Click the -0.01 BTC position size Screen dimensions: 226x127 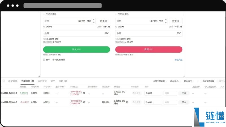24,102
